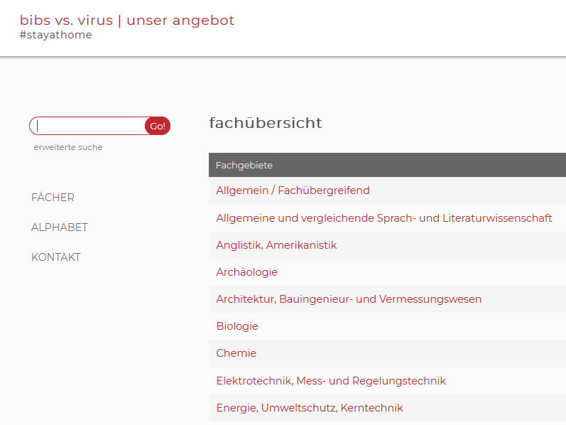Viewport: 566px width, 425px height.
Task: Click the #stayathome subtitle text
Action: coord(55,35)
